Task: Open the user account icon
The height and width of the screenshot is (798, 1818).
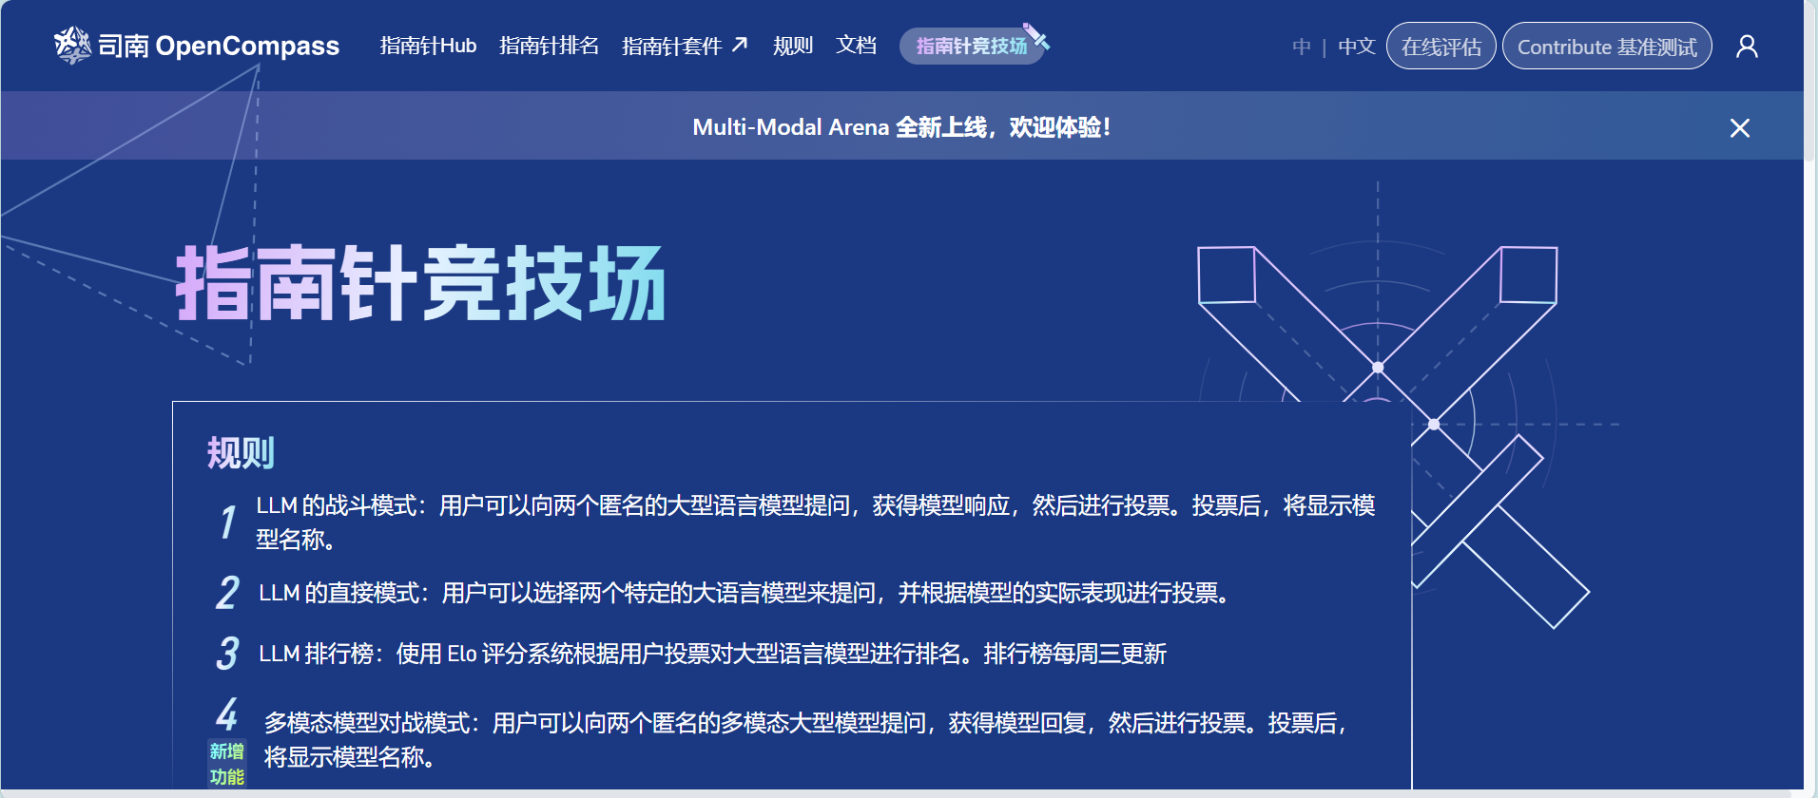Action: tap(1747, 46)
